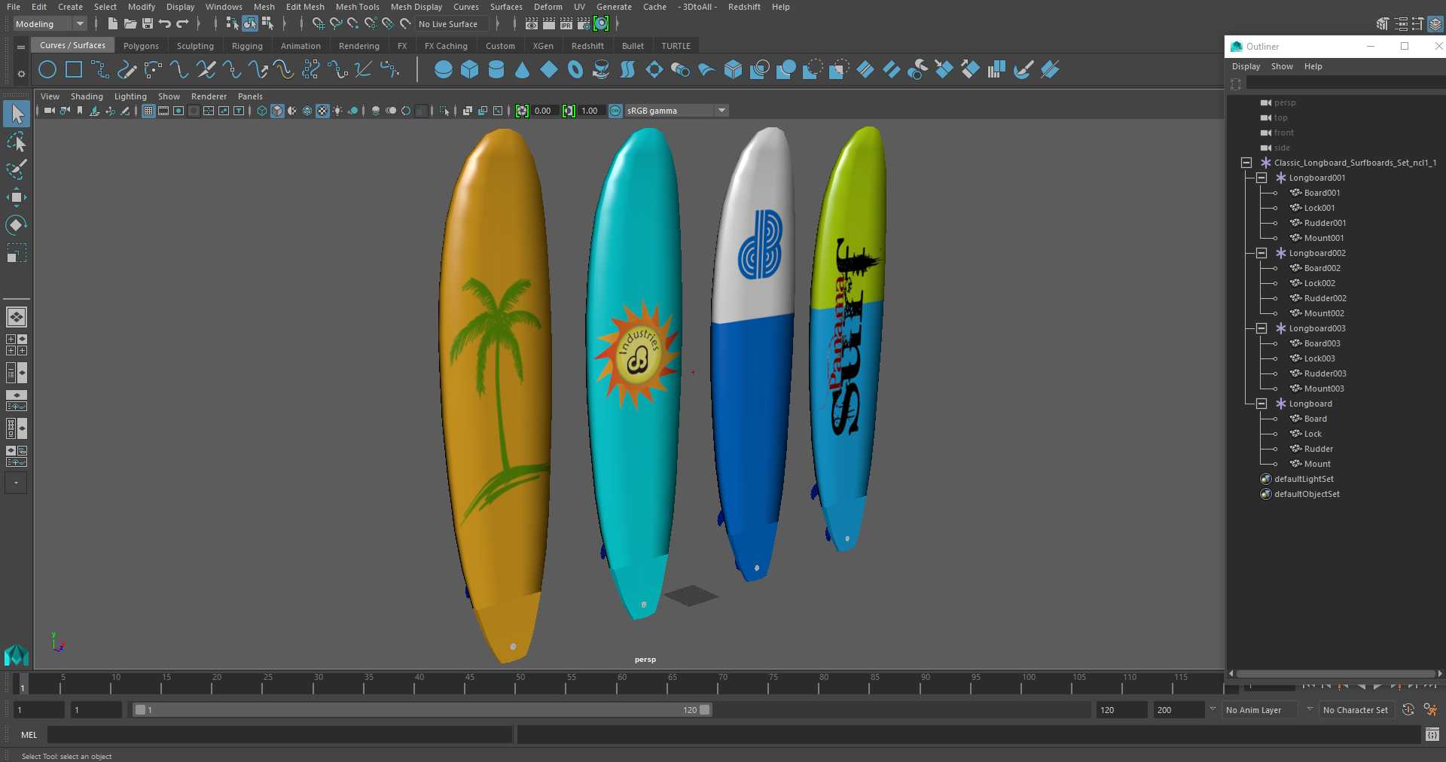The height and width of the screenshot is (762, 1446).
Task: Click the Sculpt Geometry shelf tool
Action: click(1023, 70)
